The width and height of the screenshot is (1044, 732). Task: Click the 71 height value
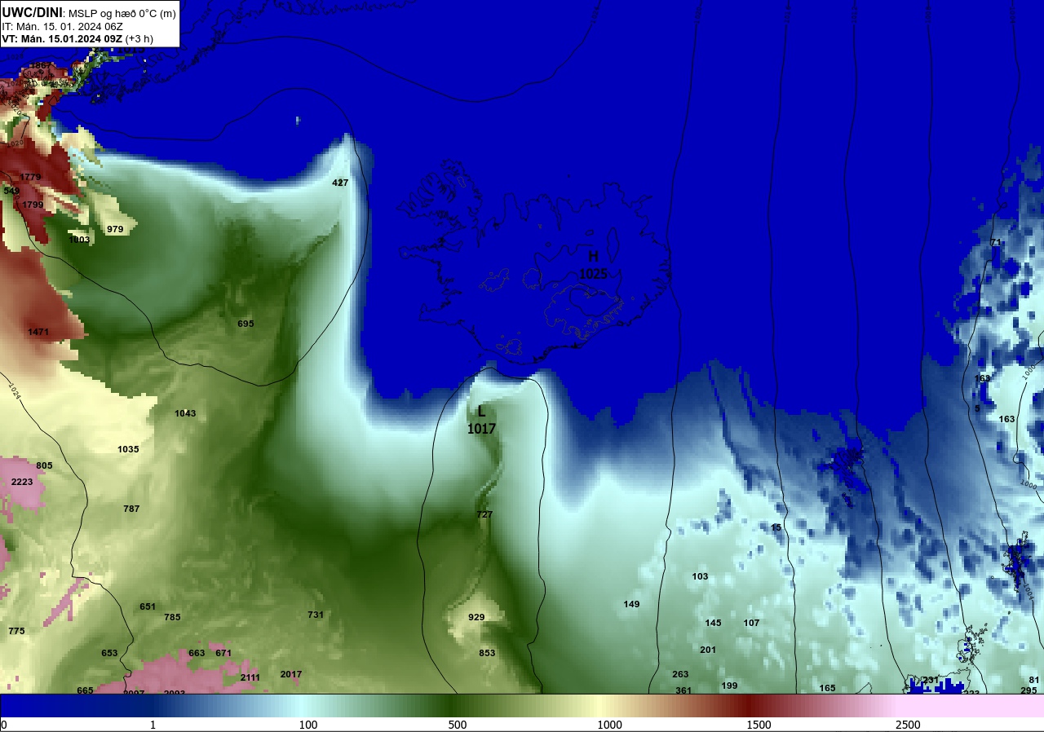pos(995,242)
